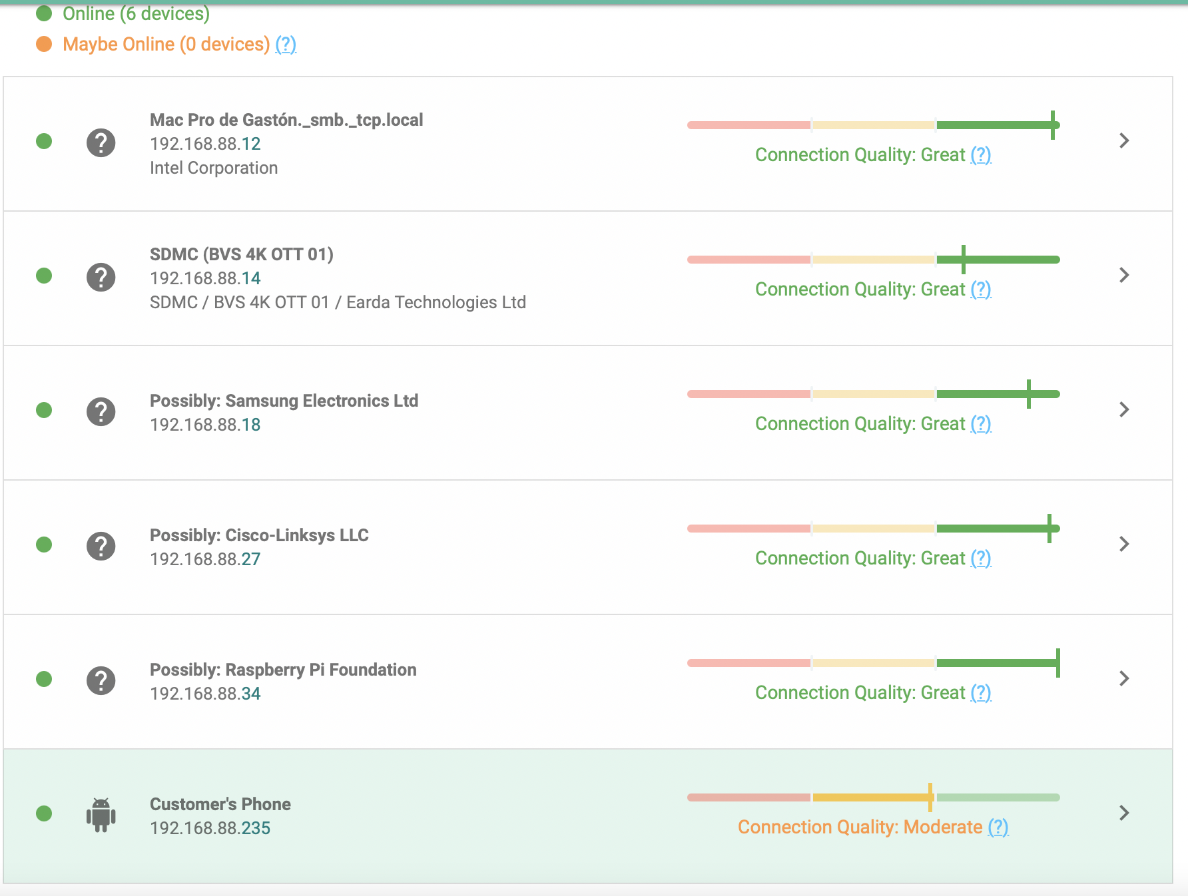This screenshot has width=1188, height=896.
Task: Open connection quality help (?) for Samsung device
Action: (981, 424)
